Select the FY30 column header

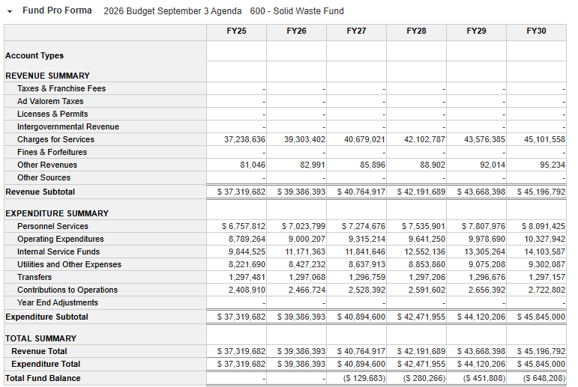[536, 31]
